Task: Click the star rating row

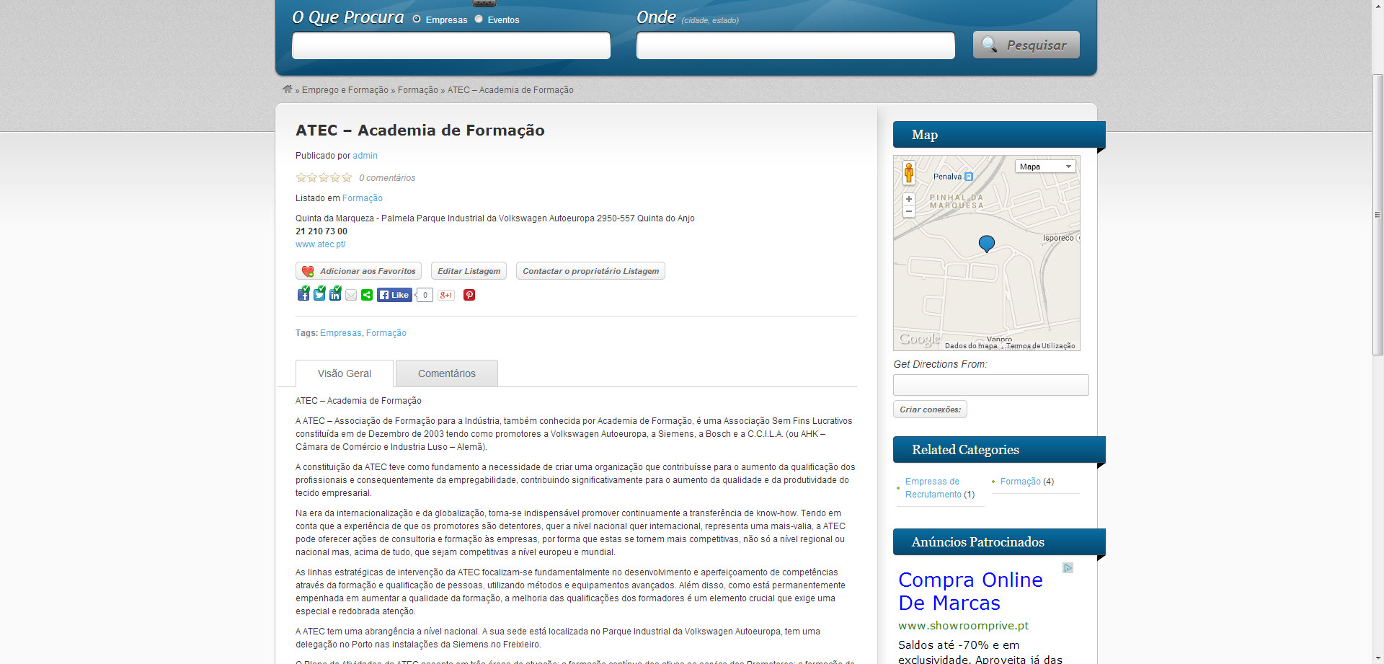Action: pyautogui.click(x=324, y=177)
